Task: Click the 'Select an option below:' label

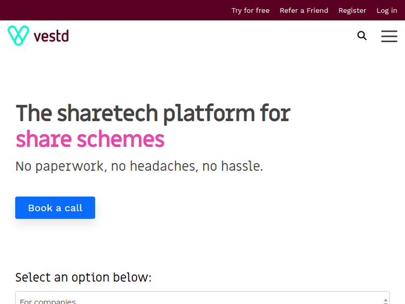Action: (84, 278)
